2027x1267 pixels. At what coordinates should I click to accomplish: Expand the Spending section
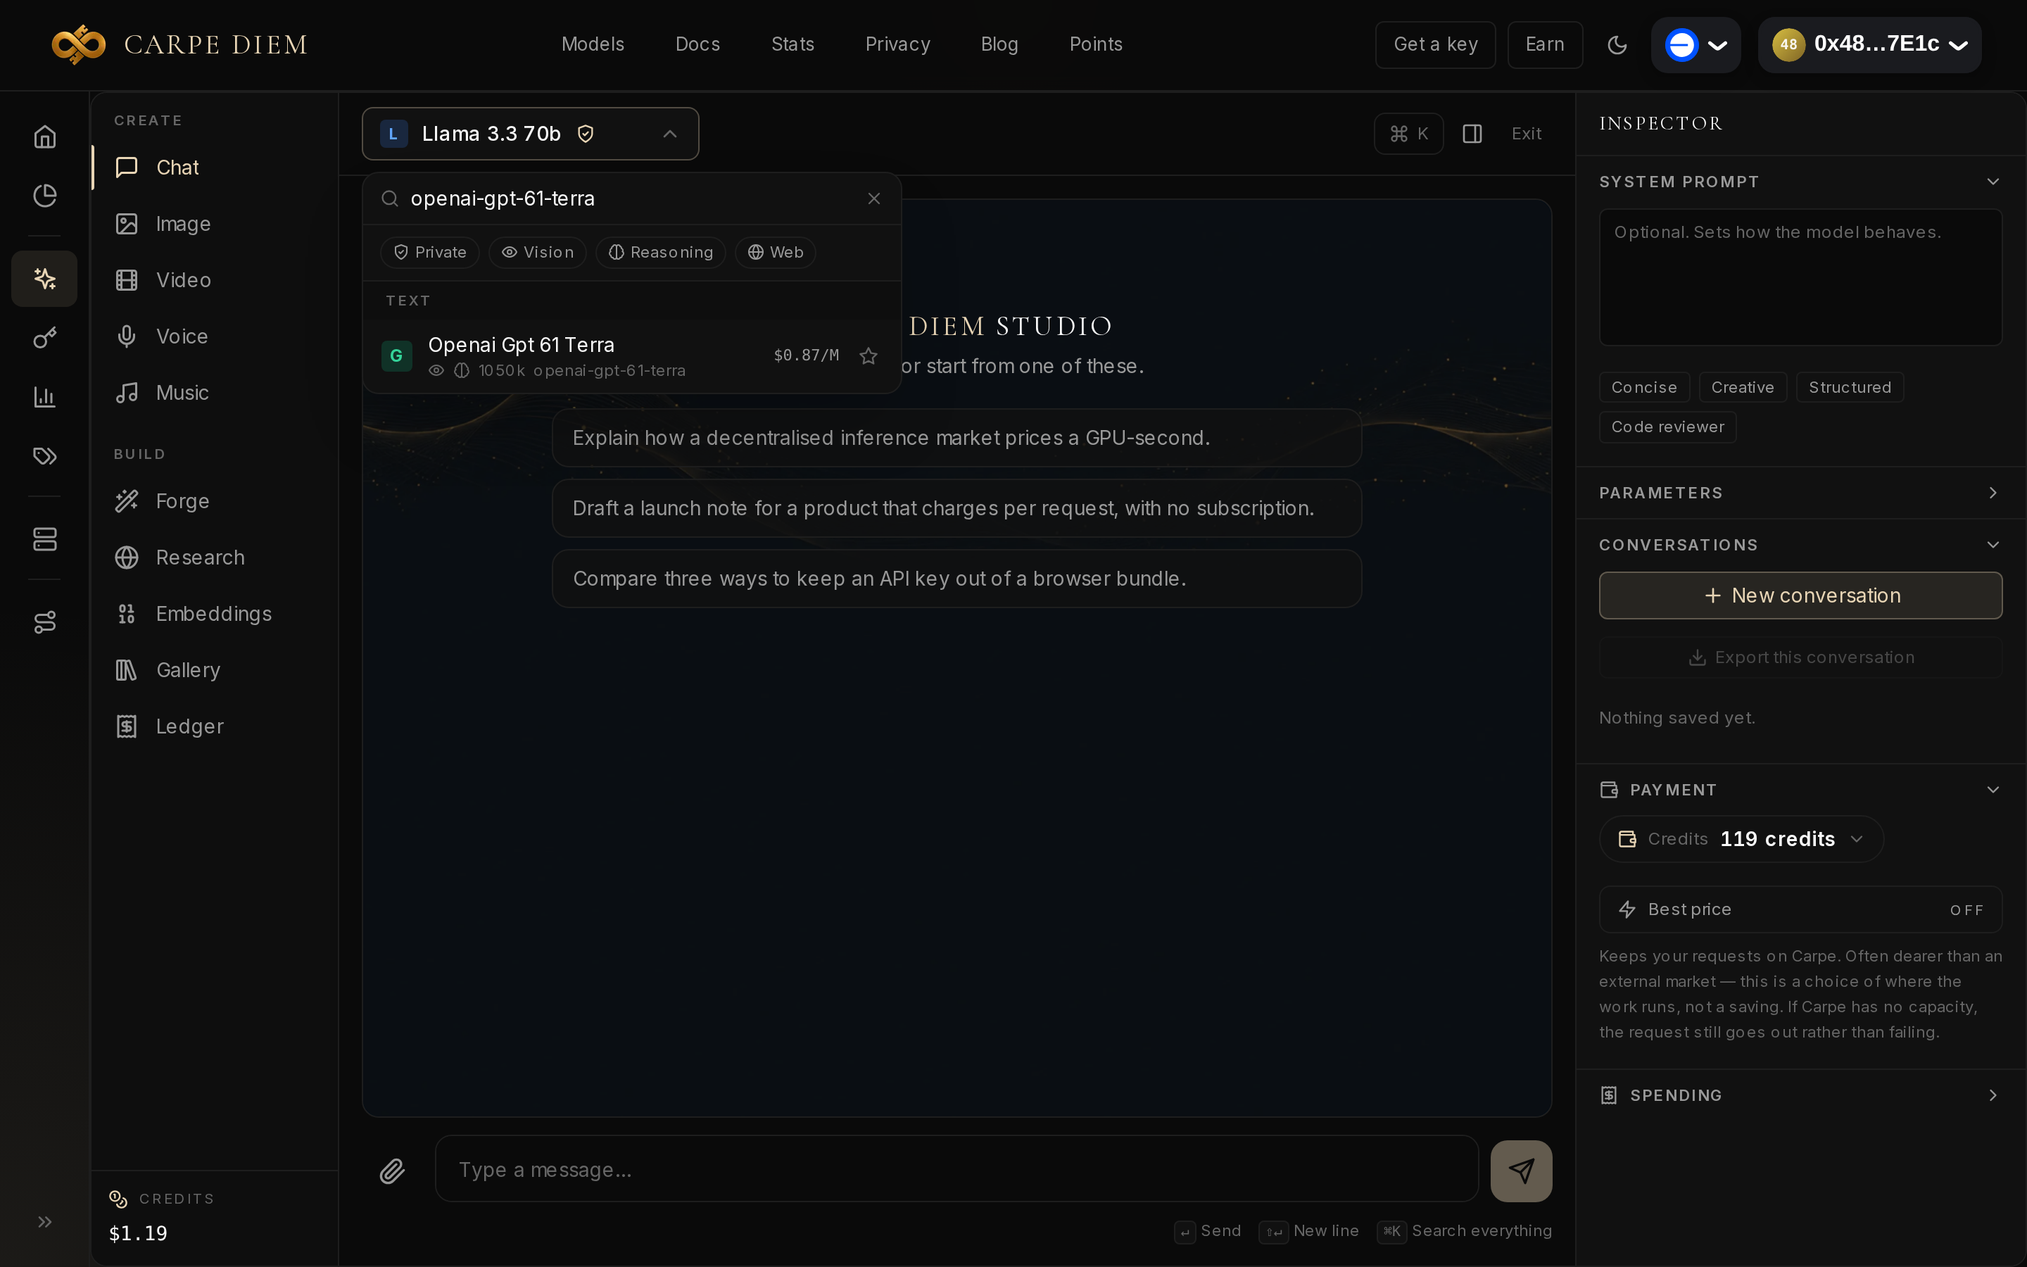(x=1800, y=1095)
